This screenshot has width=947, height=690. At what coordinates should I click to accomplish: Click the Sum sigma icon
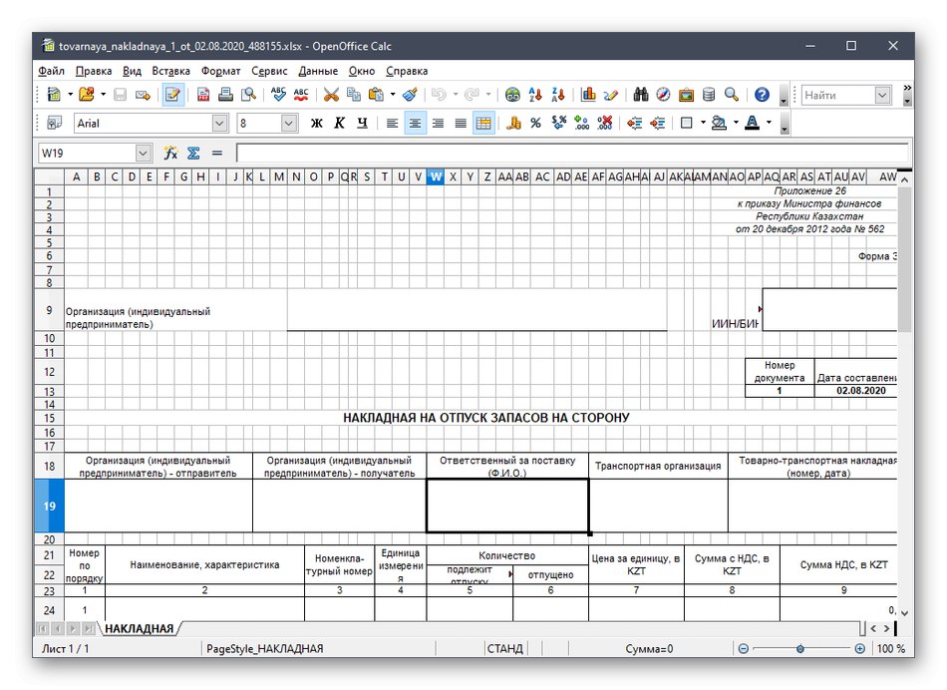point(193,154)
